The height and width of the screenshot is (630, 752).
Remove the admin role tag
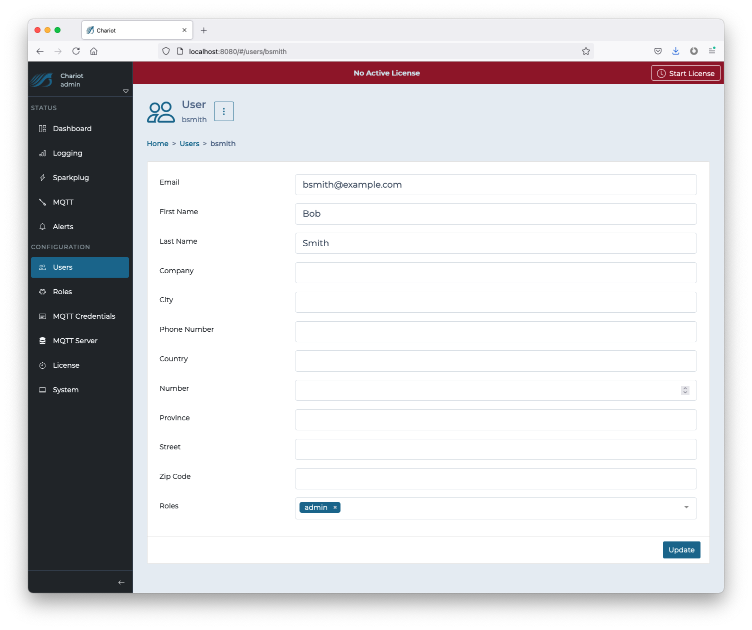coord(335,507)
